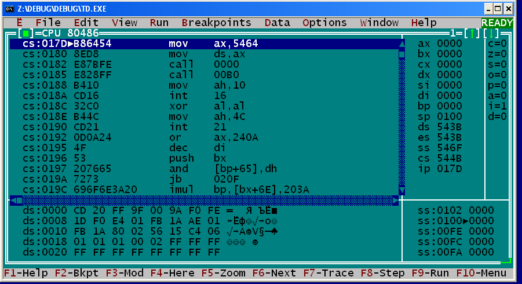Select the line call 0000
522x284 pixels.
(x=204, y=64)
